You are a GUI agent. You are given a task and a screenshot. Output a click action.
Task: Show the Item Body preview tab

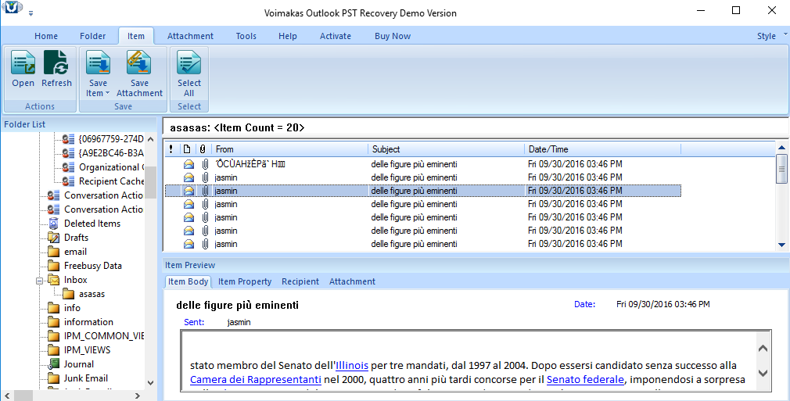pos(188,281)
